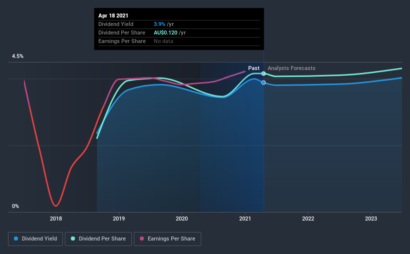Screen dimensions: 410x254
Task: Toggle the Dividend Yield legend button
Action: coord(35,239)
